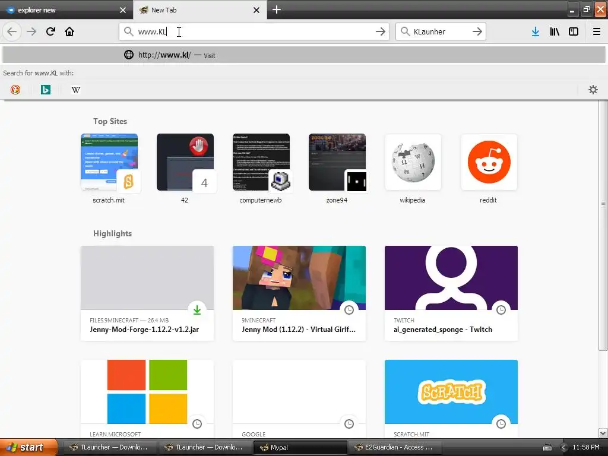This screenshot has height=456, width=608.
Task: Open a new tab with plus button
Action: click(277, 9)
